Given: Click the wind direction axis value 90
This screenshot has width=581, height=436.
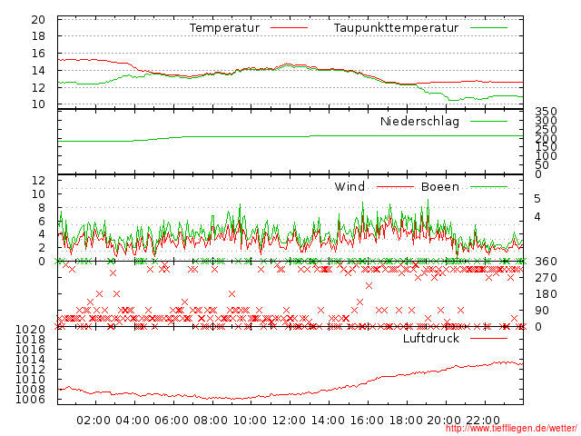Looking at the screenshot, I should (541, 311).
